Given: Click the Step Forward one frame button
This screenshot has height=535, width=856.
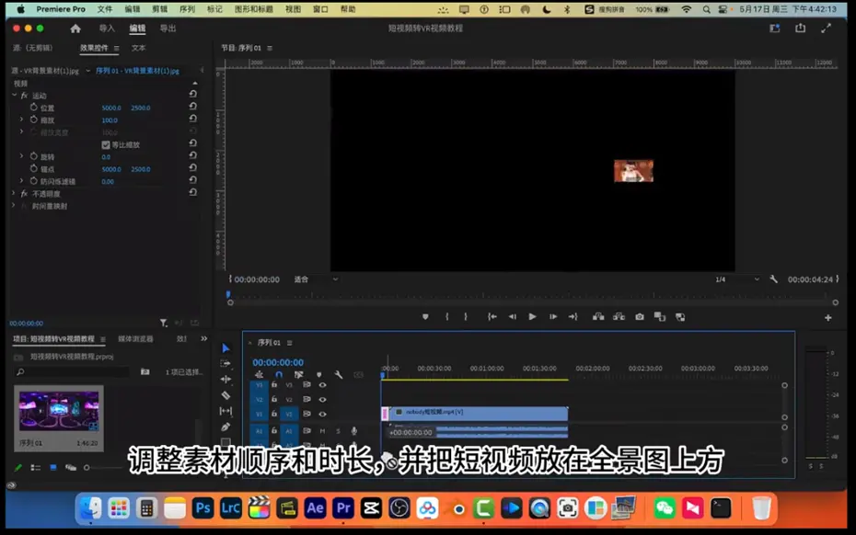Looking at the screenshot, I should pos(553,317).
